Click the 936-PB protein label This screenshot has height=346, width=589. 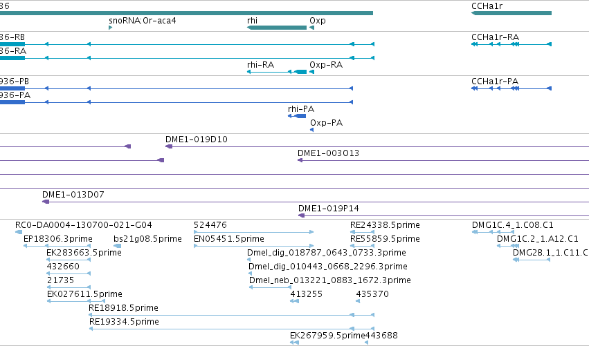coord(15,81)
